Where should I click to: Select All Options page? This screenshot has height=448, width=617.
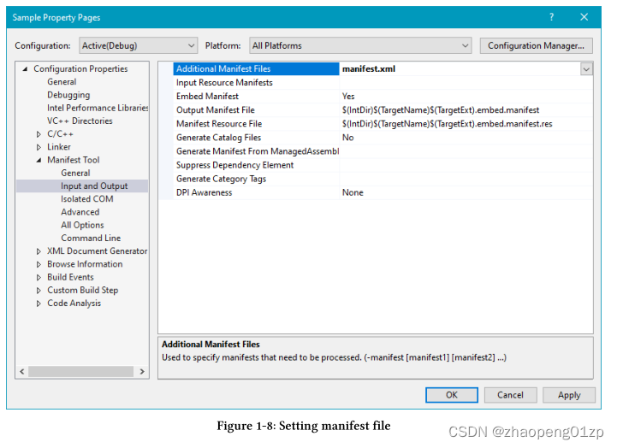click(x=82, y=225)
